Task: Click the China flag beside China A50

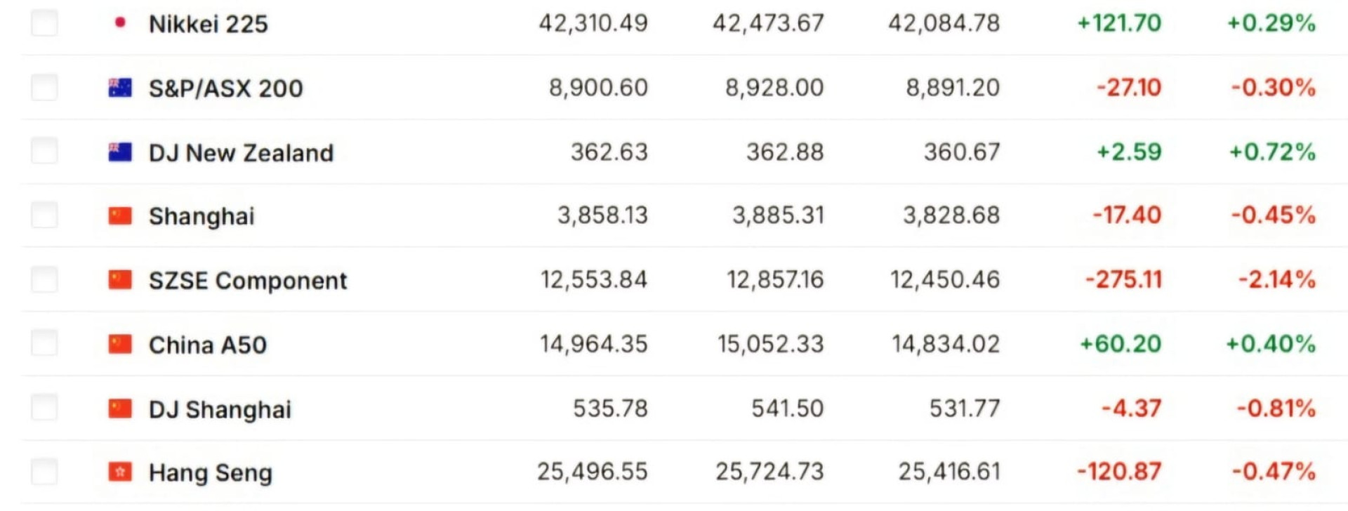Action: [120, 344]
